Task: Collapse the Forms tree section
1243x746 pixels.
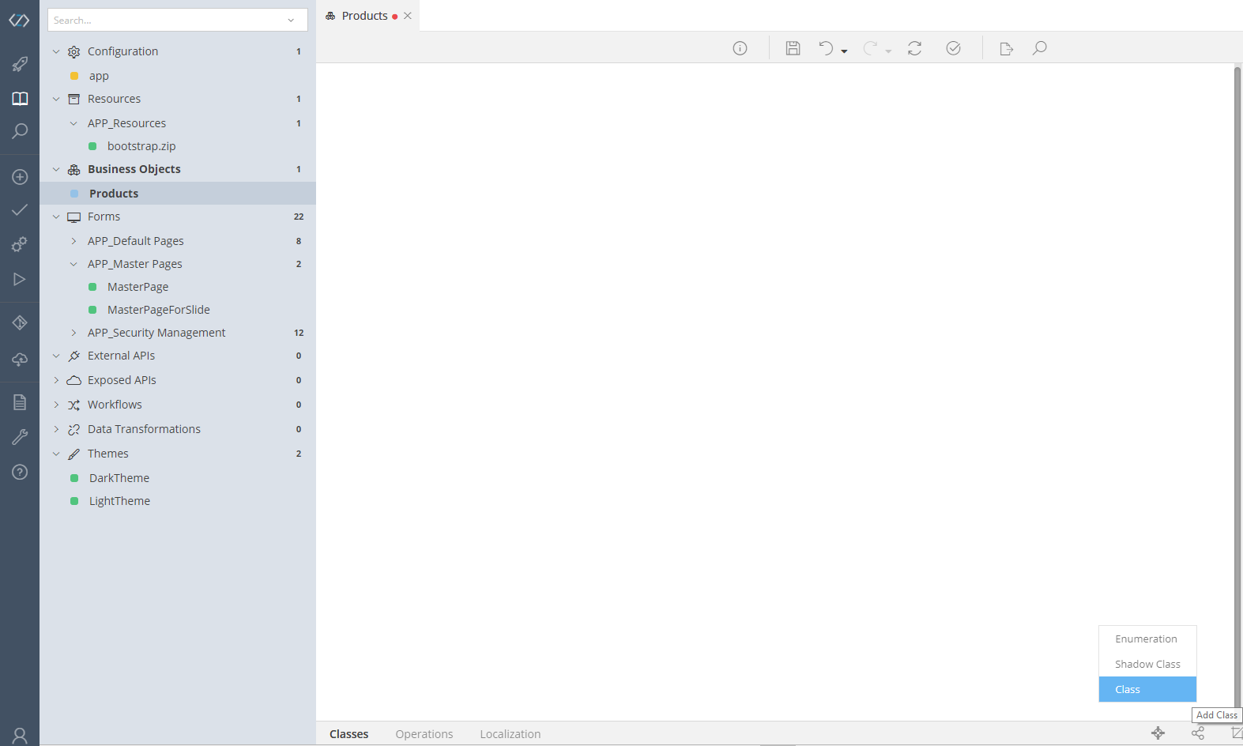Action: [56, 217]
